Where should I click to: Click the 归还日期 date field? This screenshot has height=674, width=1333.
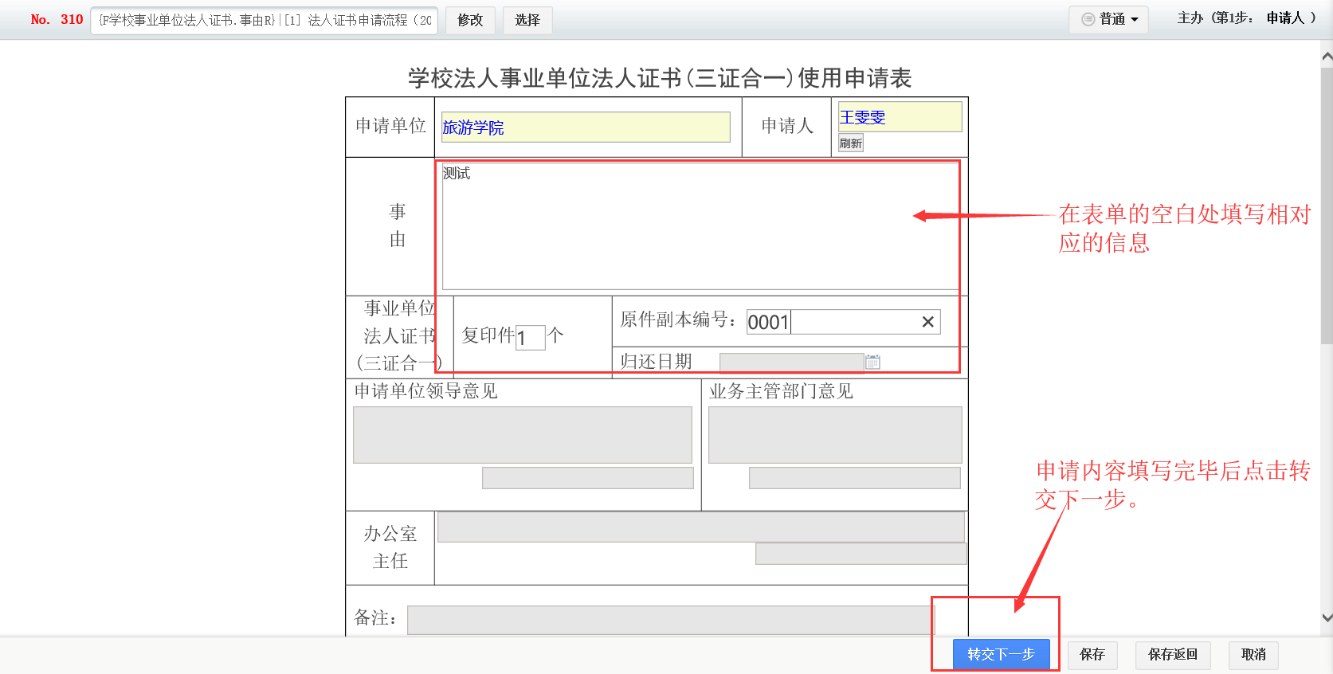[x=790, y=362]
